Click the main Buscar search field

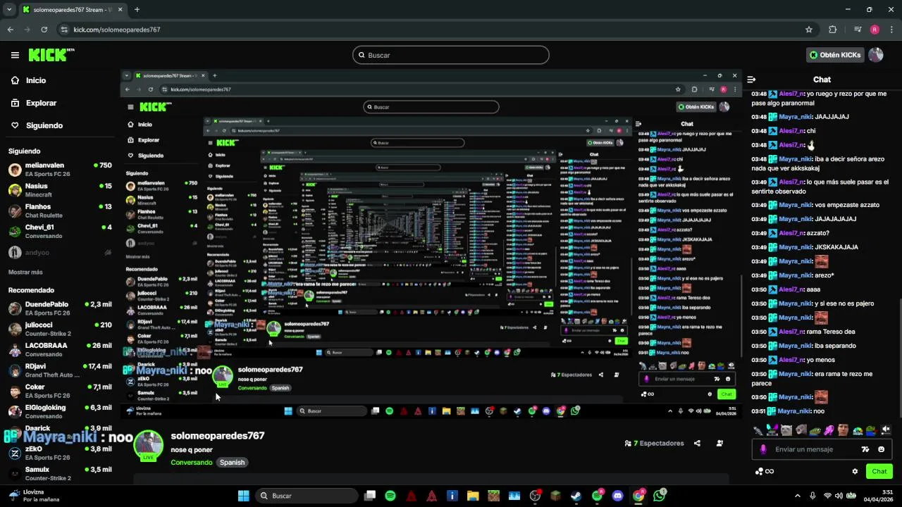[x=451, y=55]
